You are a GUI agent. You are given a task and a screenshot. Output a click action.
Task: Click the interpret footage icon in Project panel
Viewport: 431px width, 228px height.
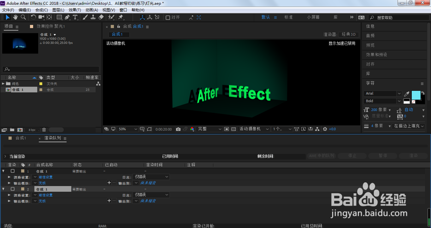(4, 130)
